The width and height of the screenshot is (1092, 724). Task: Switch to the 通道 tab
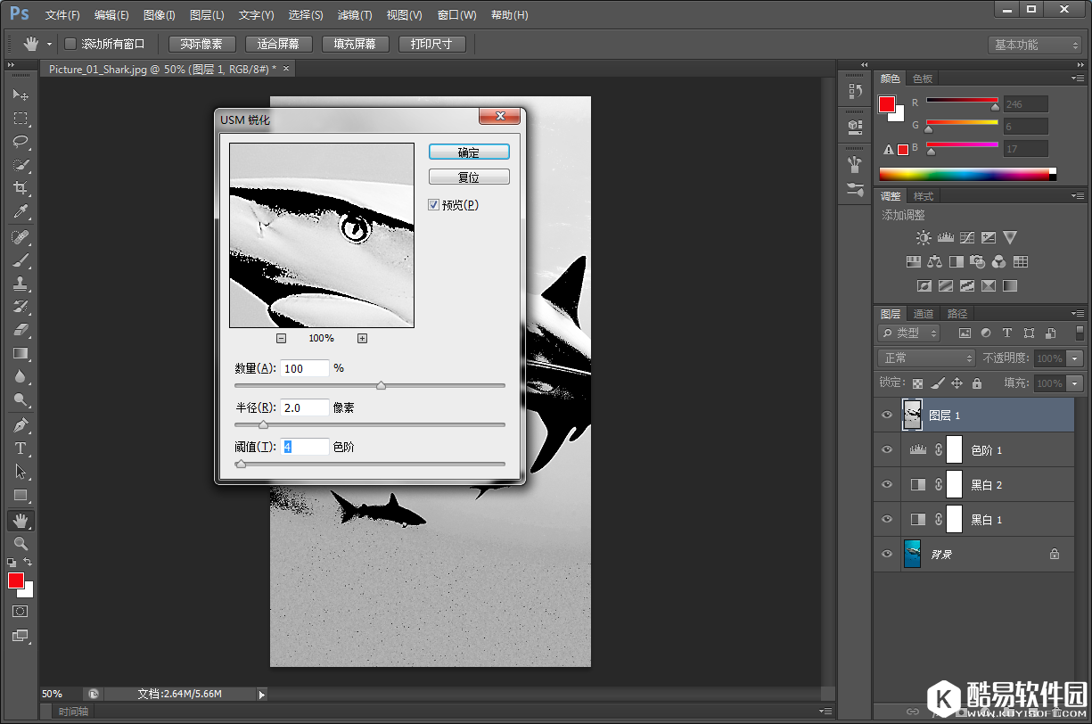pos(924,314)
